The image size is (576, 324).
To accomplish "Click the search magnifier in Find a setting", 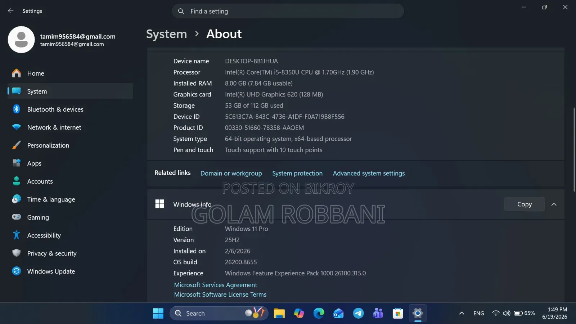I will point(181,11).
